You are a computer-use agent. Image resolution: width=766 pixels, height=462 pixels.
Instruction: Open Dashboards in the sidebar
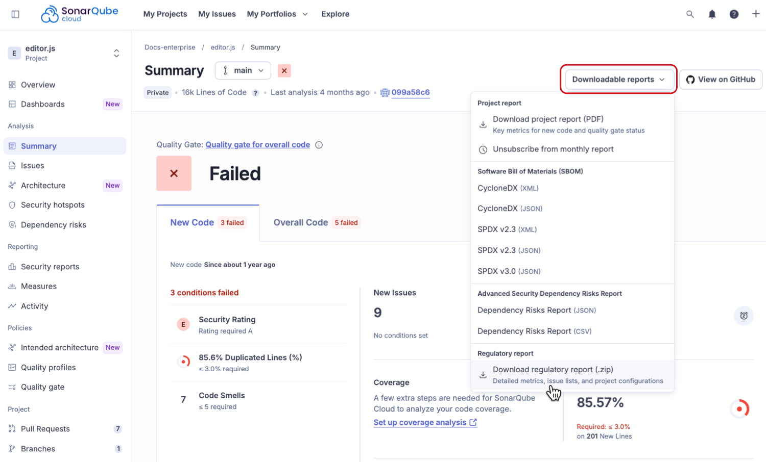tap(65, 104)
